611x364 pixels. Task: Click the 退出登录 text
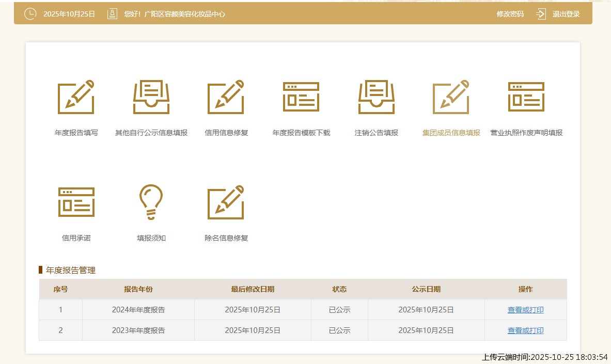pyautogui.click(x=566, y=14)
